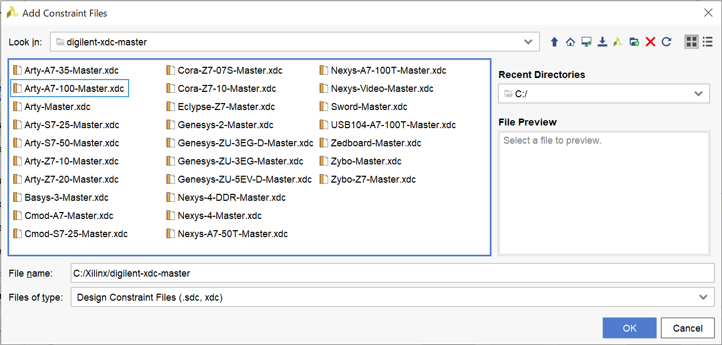
Task: Confirm with the OK button
Action: [x=630, y=328]
